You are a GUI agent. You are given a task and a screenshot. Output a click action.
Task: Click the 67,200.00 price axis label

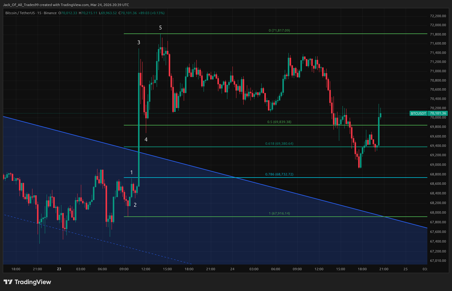[x=437, y=251]
